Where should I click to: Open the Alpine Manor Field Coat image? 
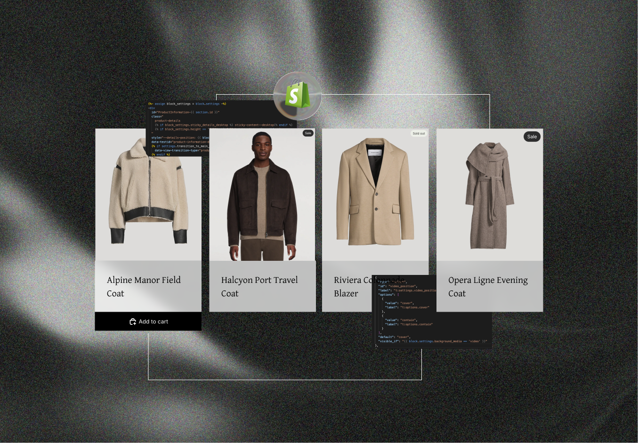(148, 194)
